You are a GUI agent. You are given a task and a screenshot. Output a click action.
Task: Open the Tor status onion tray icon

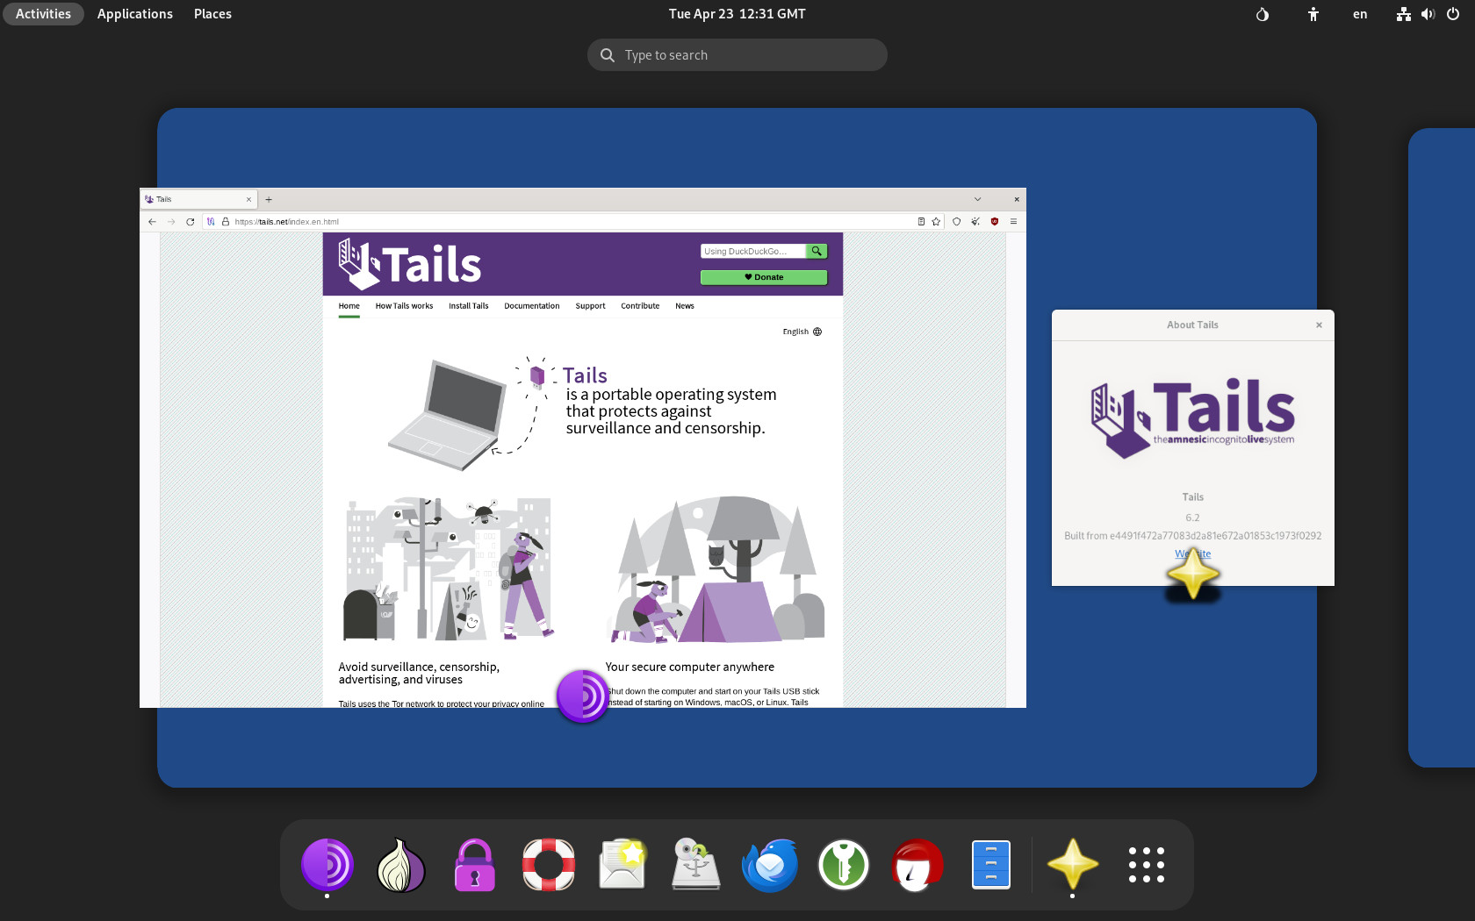pos(1263,14)
